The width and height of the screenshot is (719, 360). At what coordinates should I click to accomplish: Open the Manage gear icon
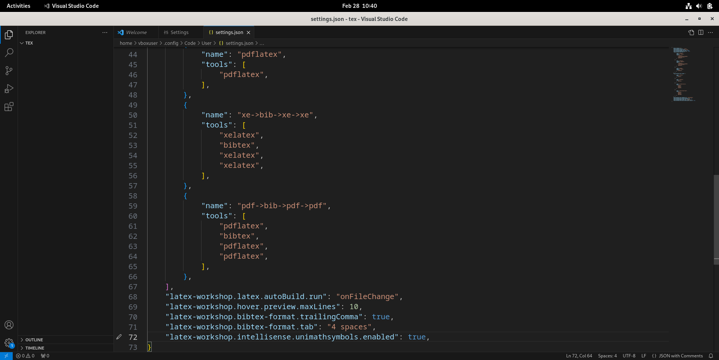tap(9, 343)
